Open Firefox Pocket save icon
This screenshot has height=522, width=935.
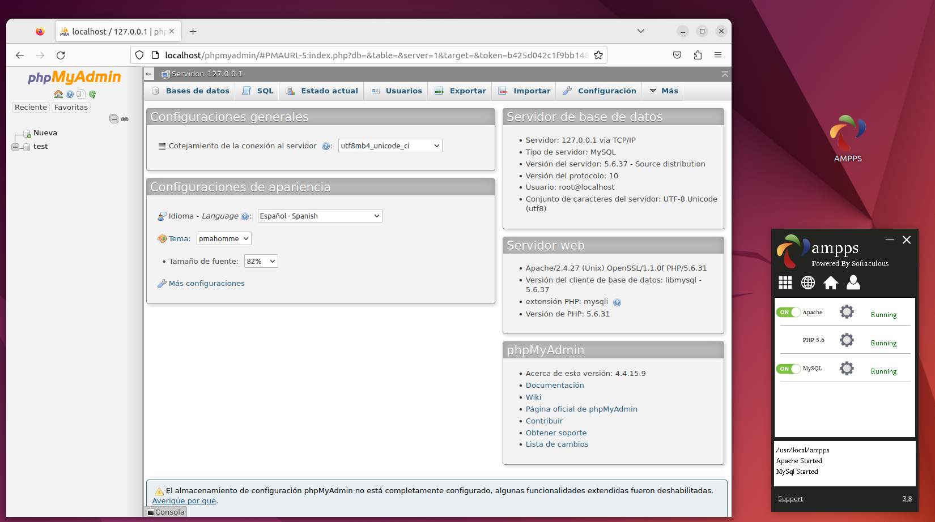[x=677, y=55]
